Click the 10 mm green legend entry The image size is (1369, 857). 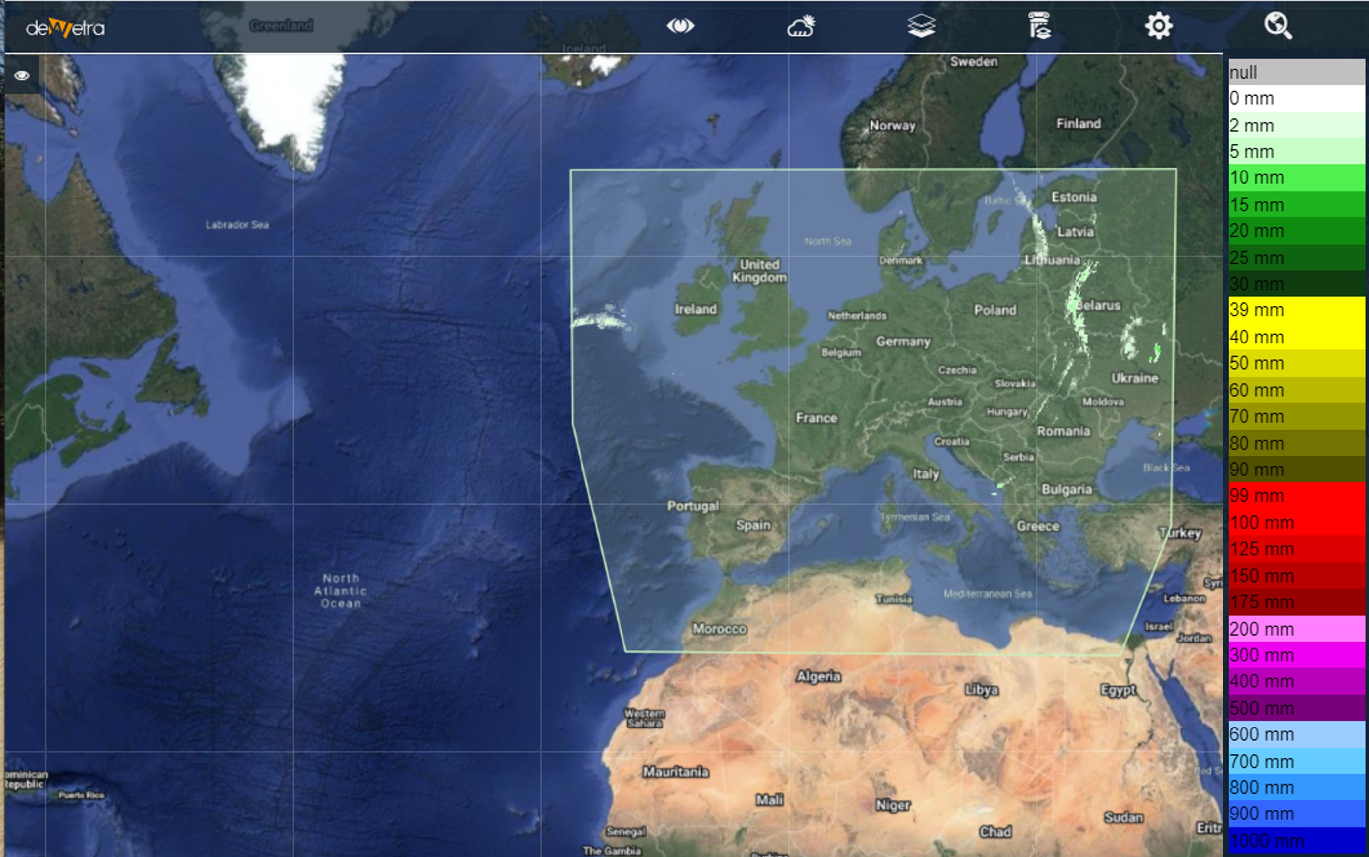click(x=1296, y=178)
